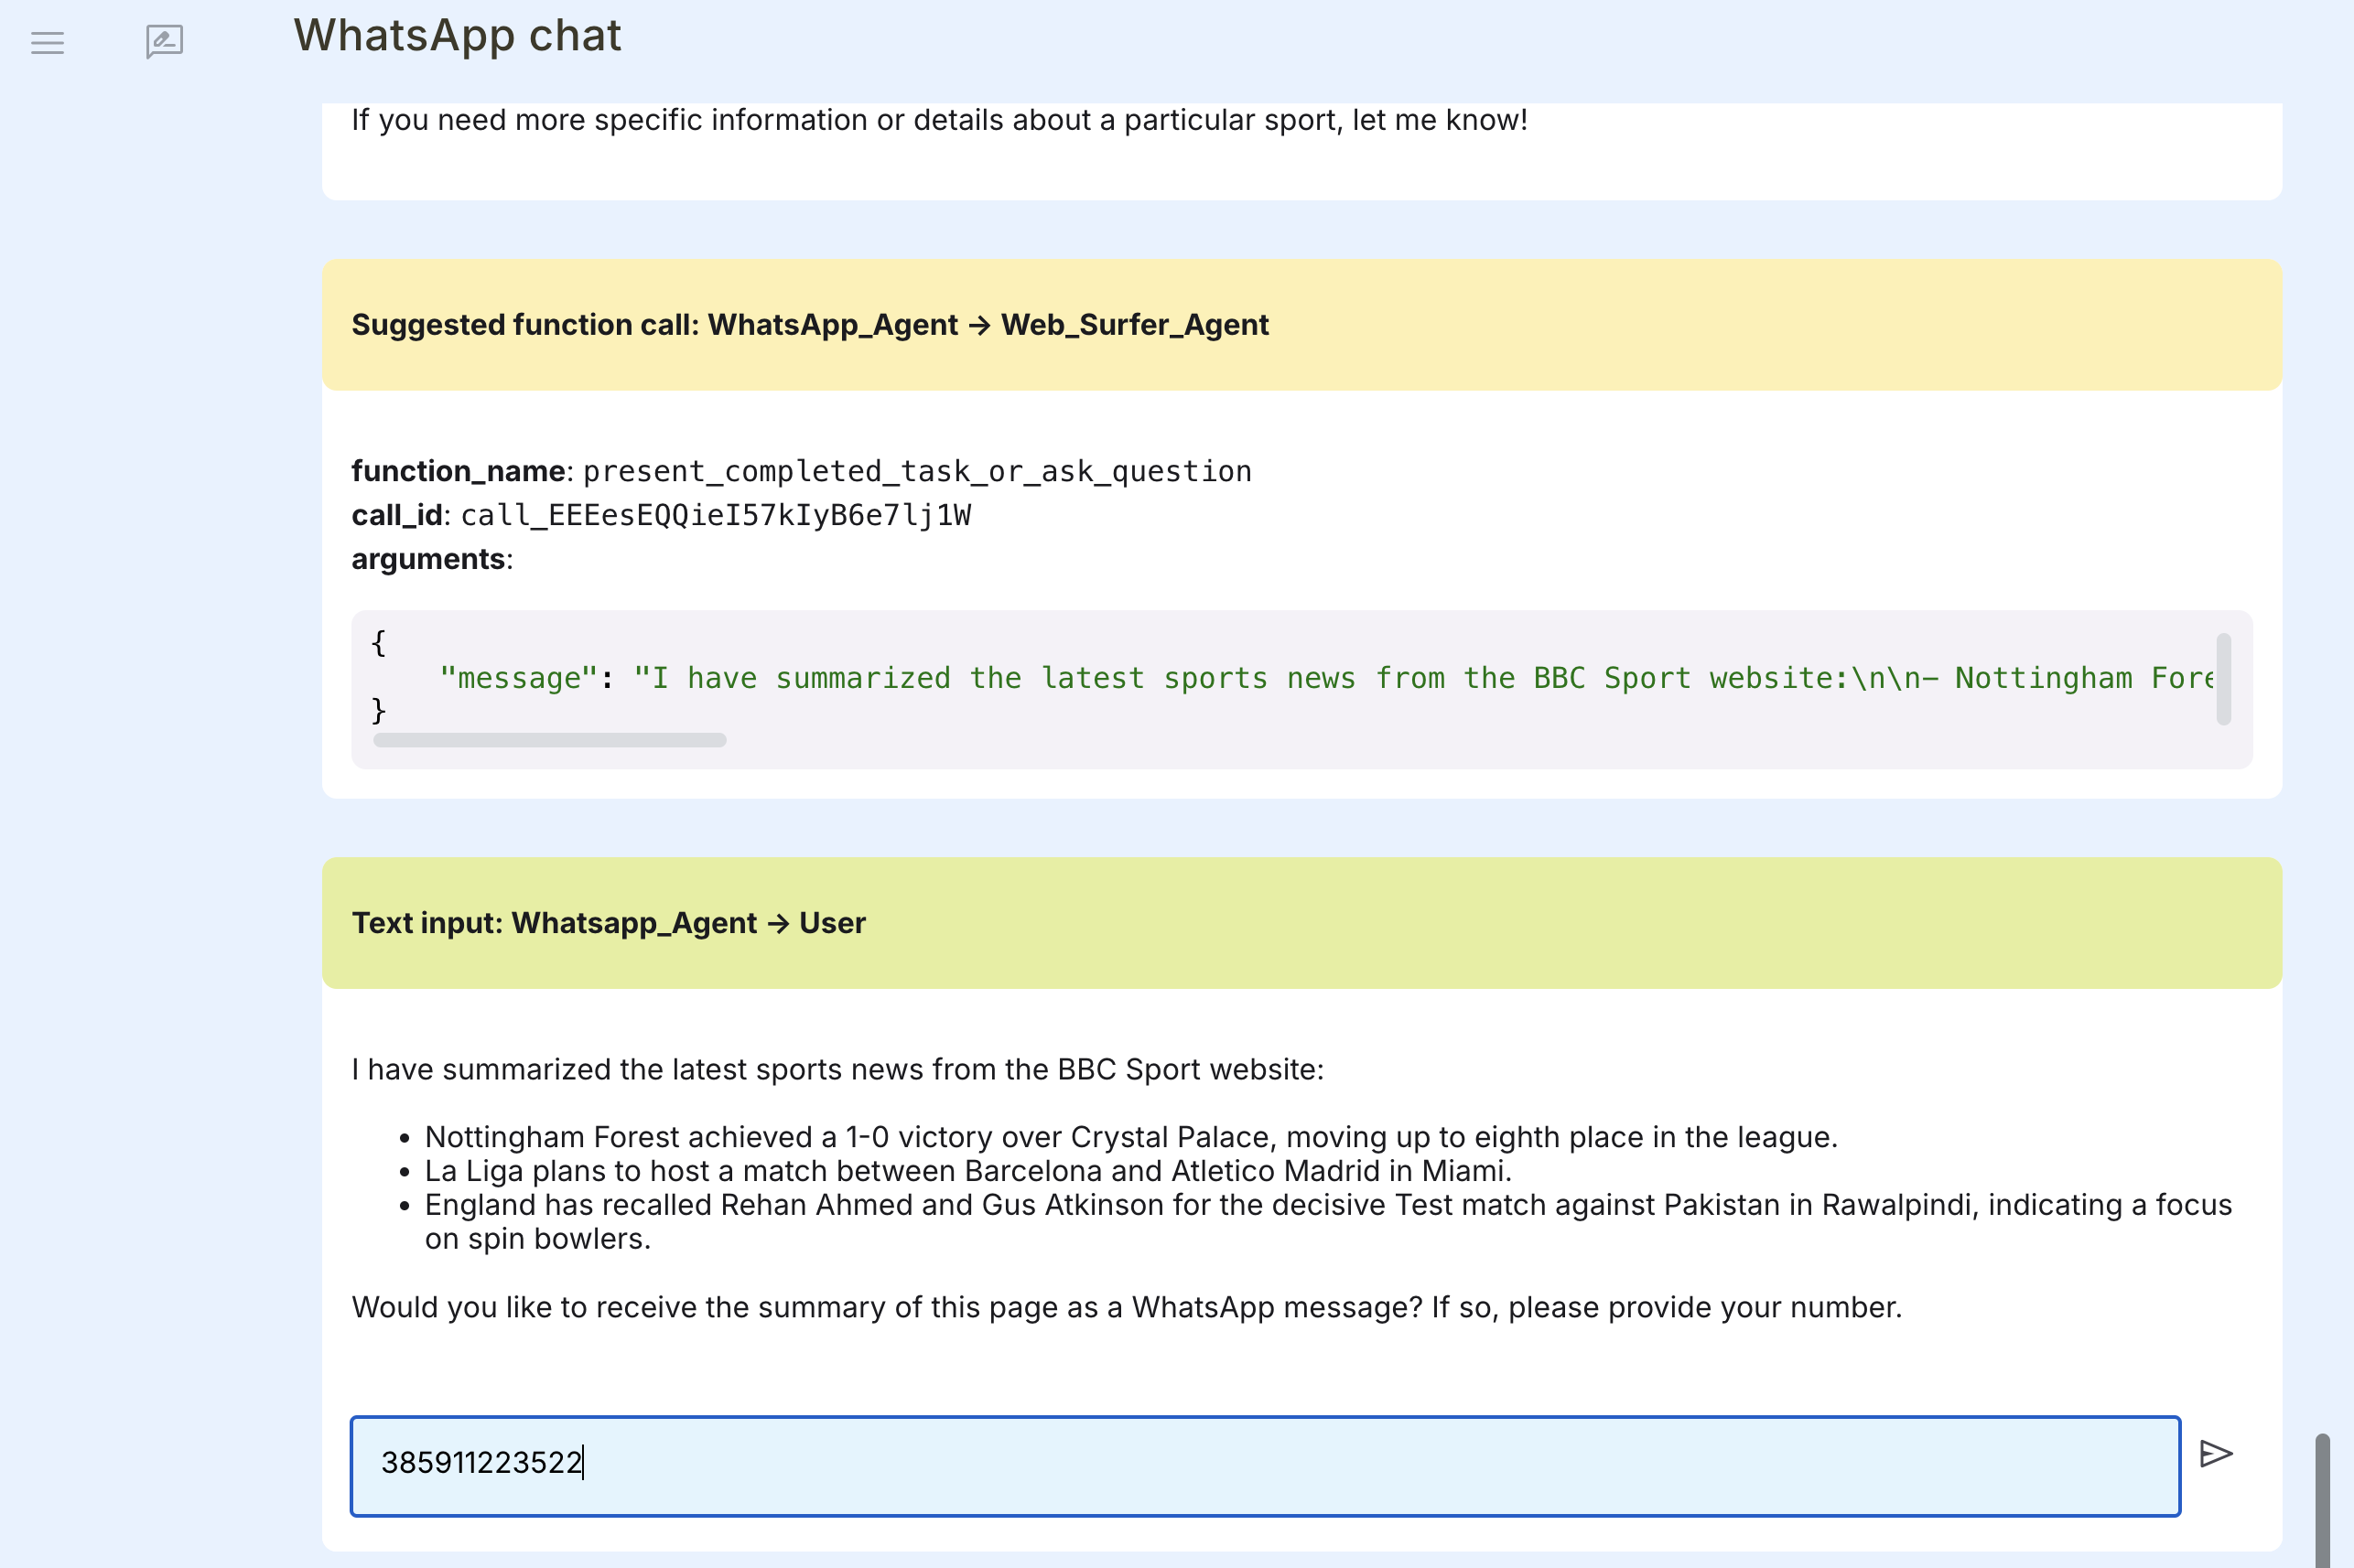Viewport: 2354px width, 1568px height.
Task: Select the function_name present_completed_task_or_ask_question
Action: tap(916, 470)
